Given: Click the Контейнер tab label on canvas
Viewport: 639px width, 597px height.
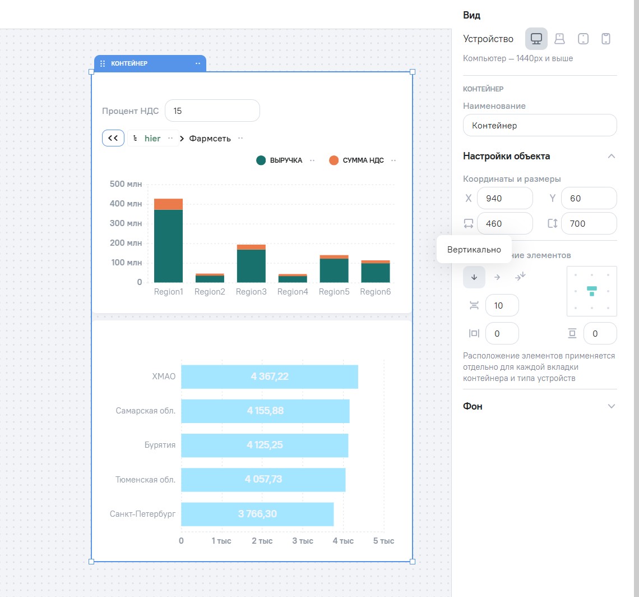Looking at the screenshot, I should tap(129, 63).
